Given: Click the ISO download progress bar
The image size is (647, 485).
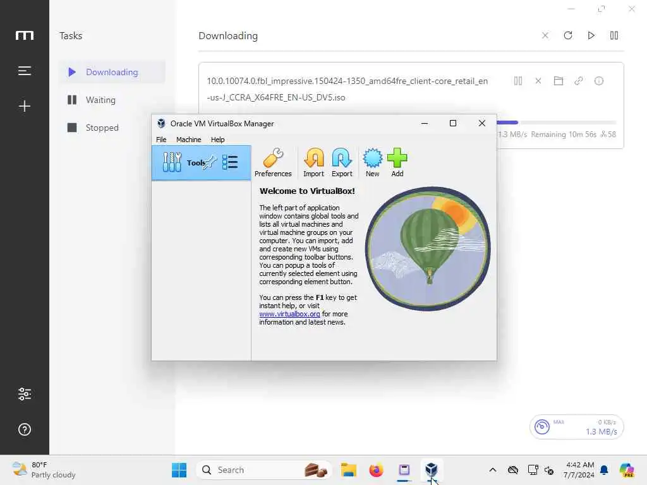Looking at the screenshot, I should pos(556,123).
